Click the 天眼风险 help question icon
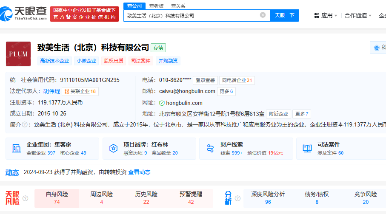386x214 pixels. (x=26, y=198)
